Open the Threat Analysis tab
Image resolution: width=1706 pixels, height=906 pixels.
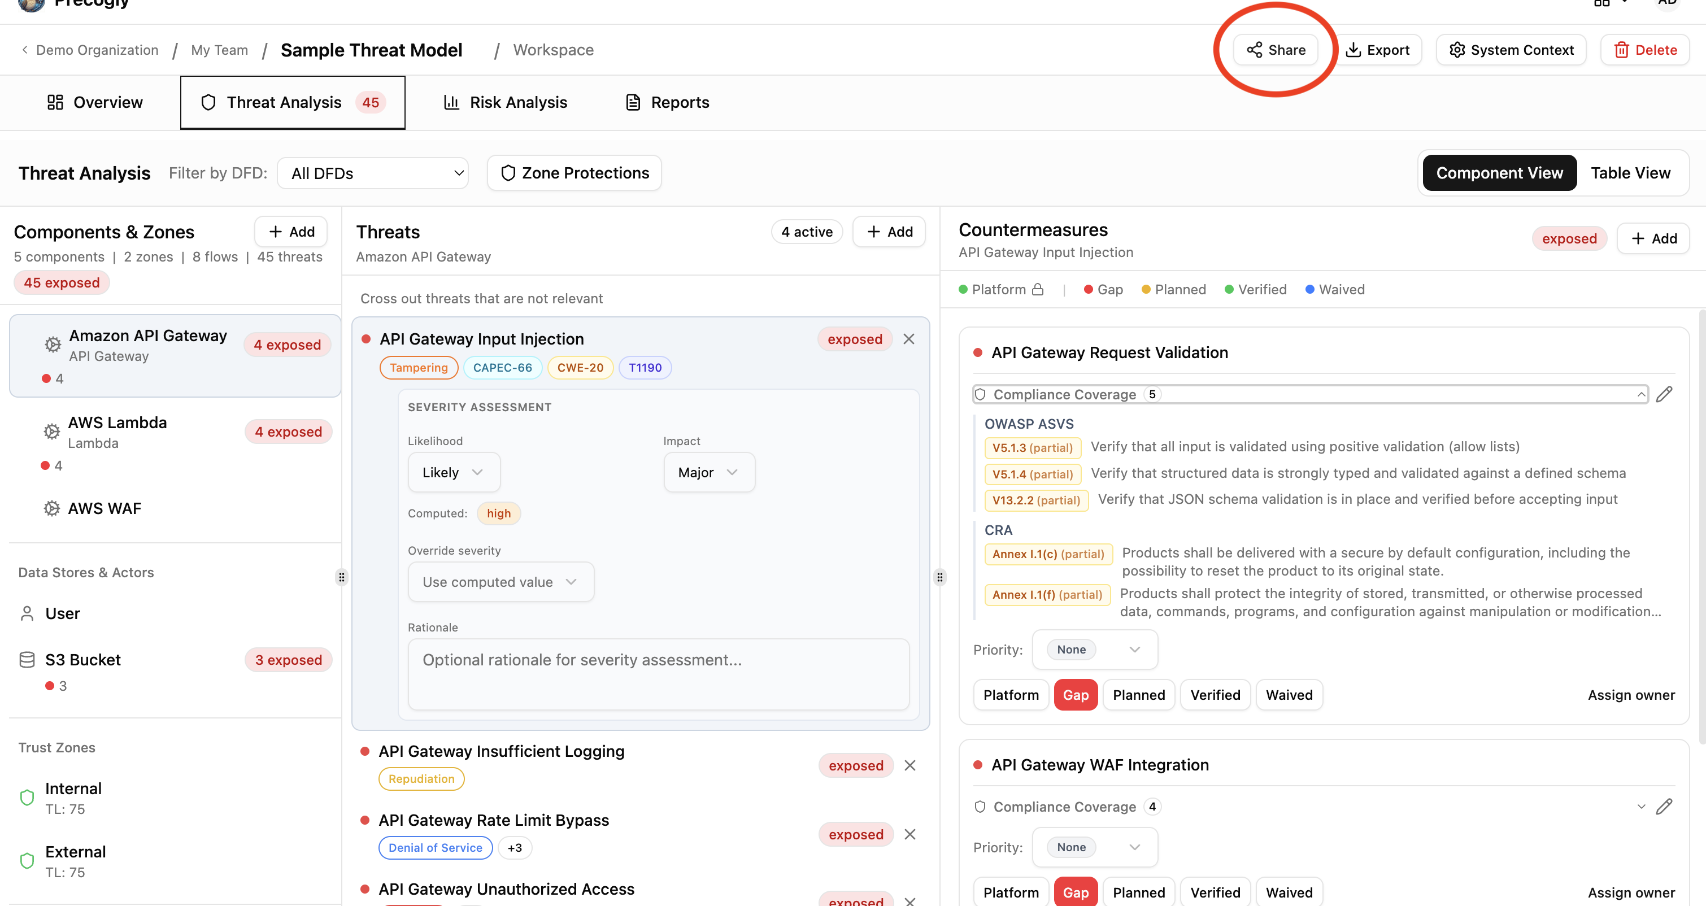292,102
